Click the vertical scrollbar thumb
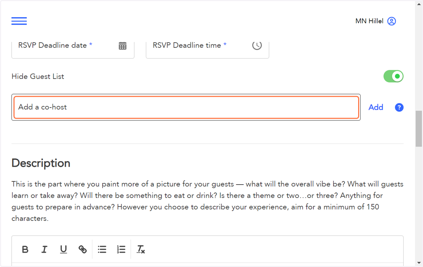Screen dimensions: 423x267 [419, 129]
